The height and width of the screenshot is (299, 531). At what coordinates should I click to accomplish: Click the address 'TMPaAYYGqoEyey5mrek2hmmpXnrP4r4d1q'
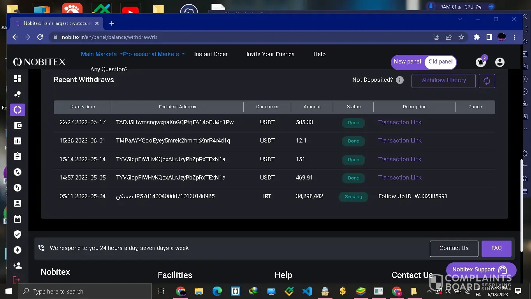[173, 141]
